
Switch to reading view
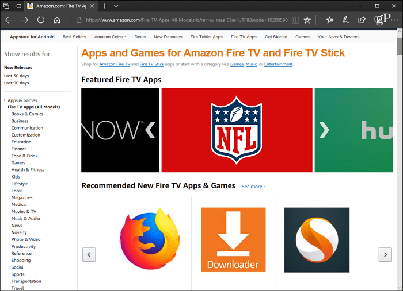pyautogui.click(x=295, y=20)
